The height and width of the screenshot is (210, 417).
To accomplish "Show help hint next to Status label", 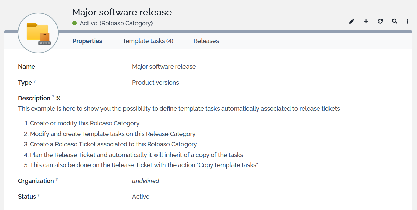I will (39, 195).
